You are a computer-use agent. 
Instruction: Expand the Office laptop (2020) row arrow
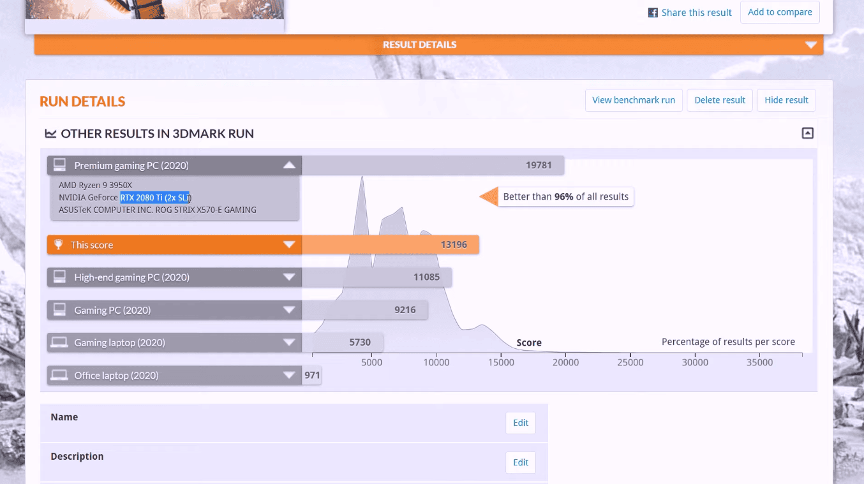(290, 376)
